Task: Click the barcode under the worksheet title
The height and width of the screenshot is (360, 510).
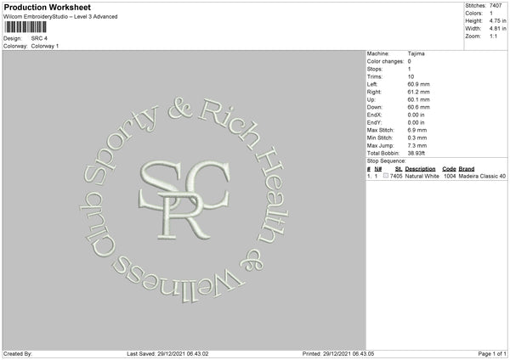Action: (x=25, y=27)
